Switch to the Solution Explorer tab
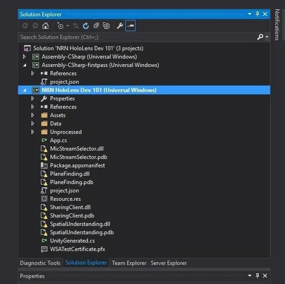The height and width of the screenshot is (284, 285). pos(86,263)
